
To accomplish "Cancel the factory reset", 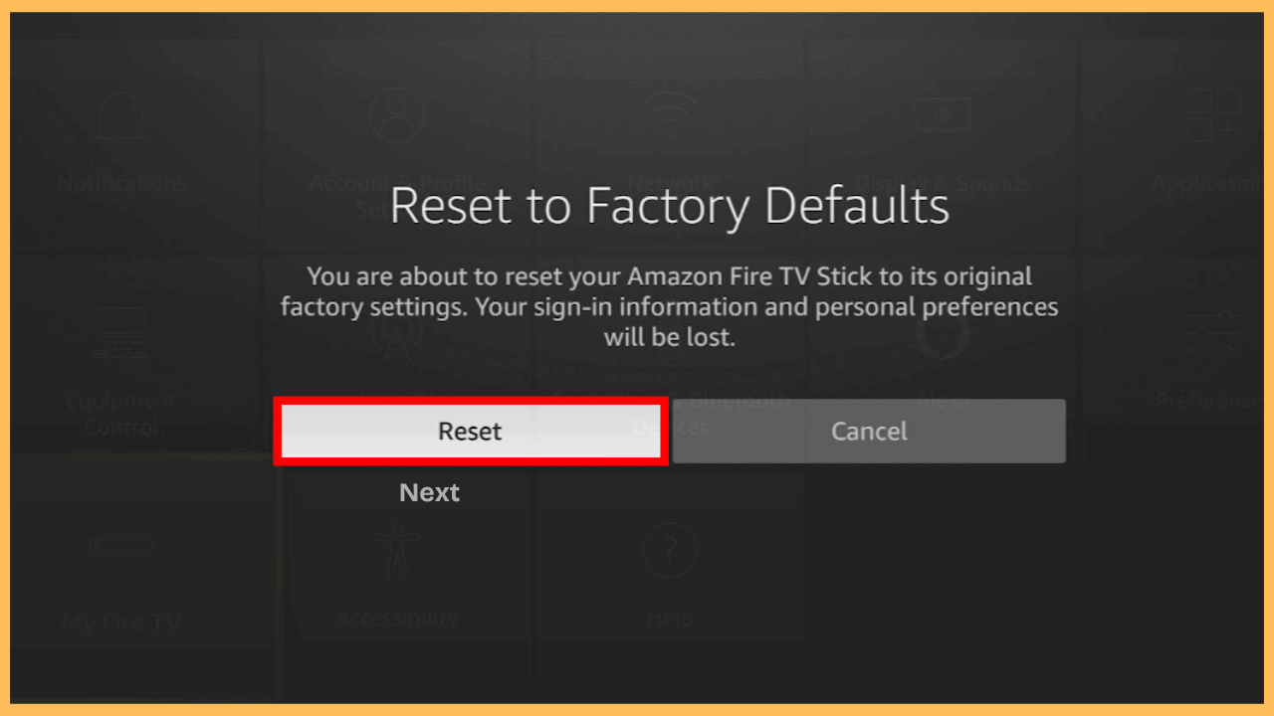I will click(x=868, y=431).
